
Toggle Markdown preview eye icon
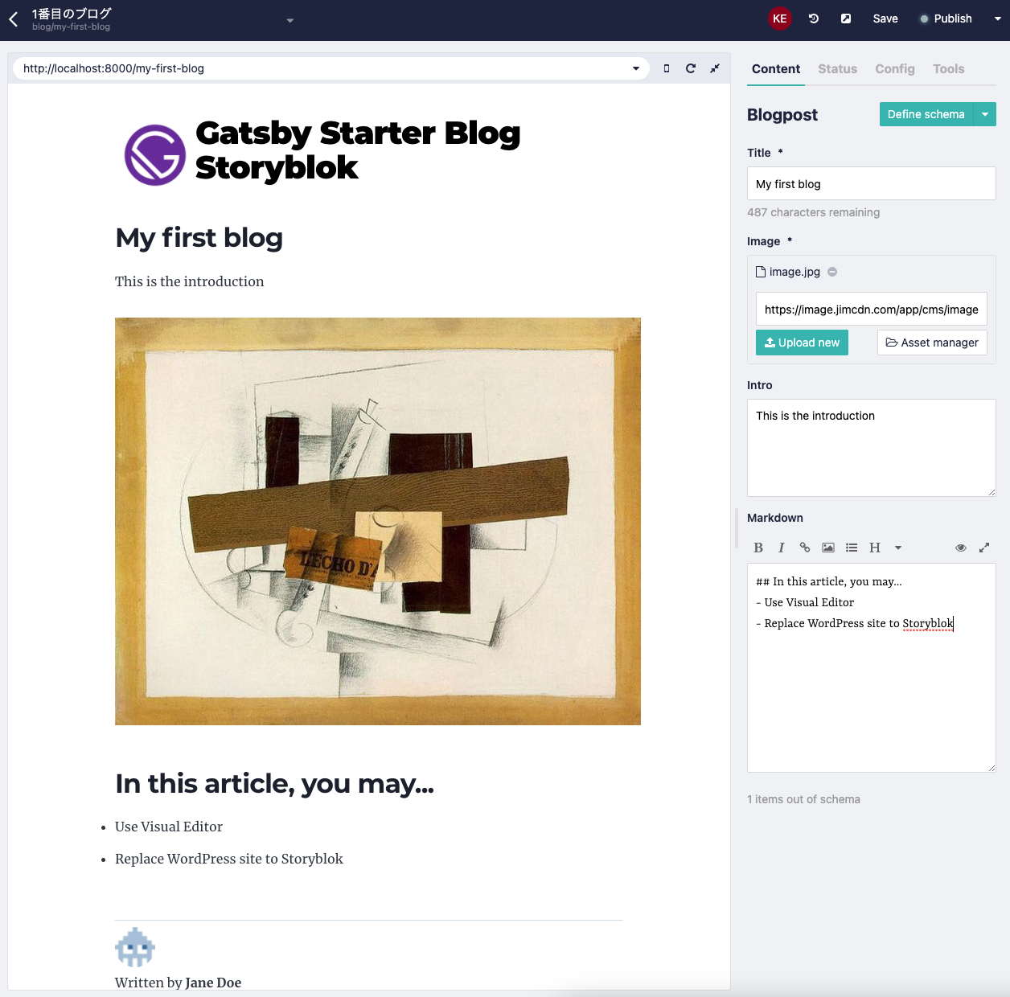[960, 548]
